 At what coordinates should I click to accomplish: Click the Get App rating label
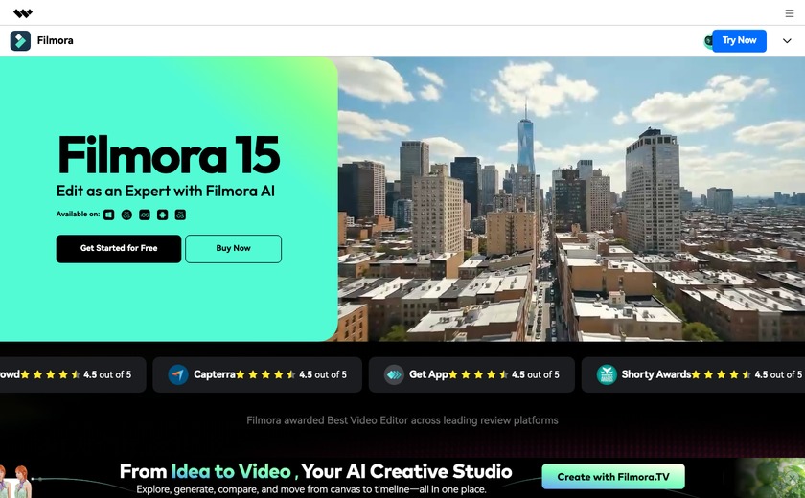pos(428,374)
